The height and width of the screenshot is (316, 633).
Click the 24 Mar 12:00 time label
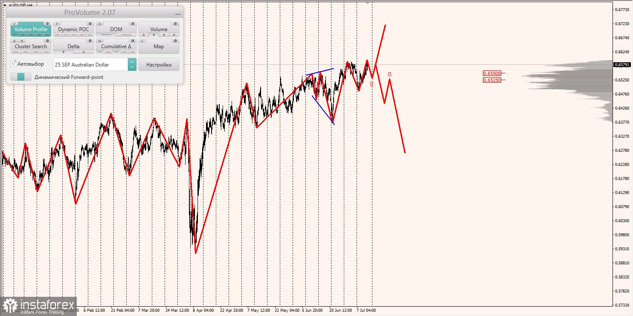coord(177,310)
